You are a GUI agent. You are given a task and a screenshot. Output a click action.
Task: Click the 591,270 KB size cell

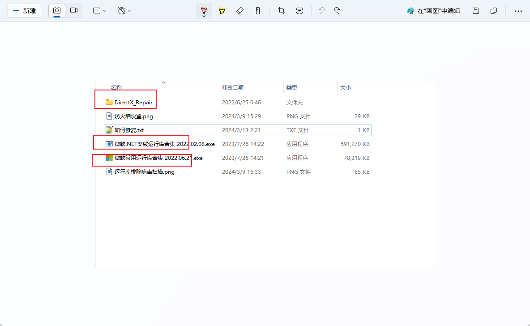point(355,144)
